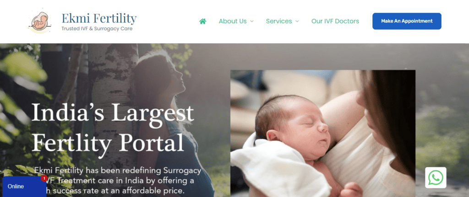Click the Ekmi Fertility embryo logo emblem

tap(40, 21)
